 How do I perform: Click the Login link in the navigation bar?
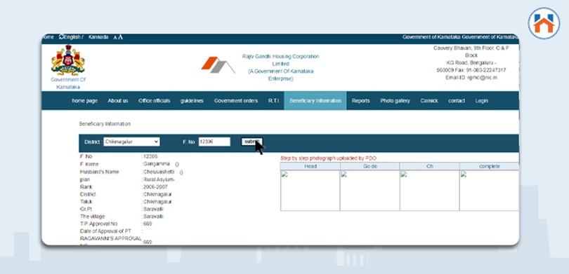482,101
